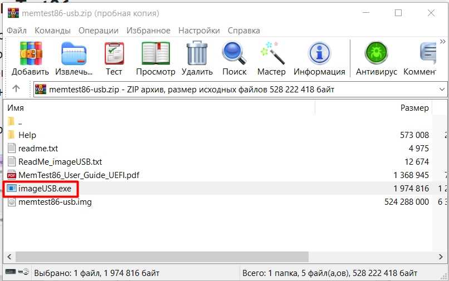Click the horizontal scrollbar thumb
This screenshot has width=449, height=281.
point(162,257)
